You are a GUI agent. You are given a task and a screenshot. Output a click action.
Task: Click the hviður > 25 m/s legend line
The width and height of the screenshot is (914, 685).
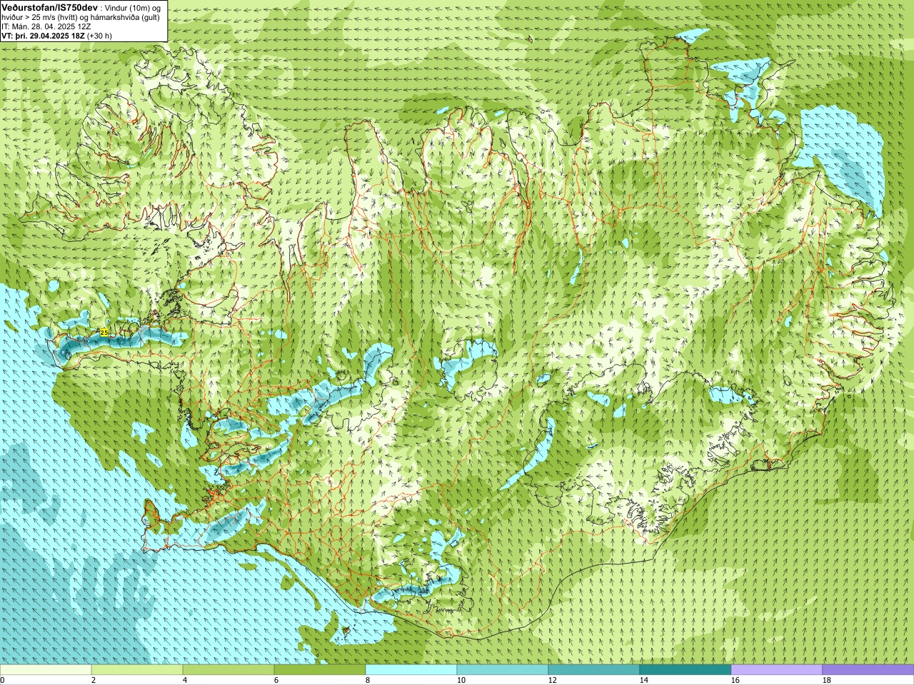[x=81, y=17]
